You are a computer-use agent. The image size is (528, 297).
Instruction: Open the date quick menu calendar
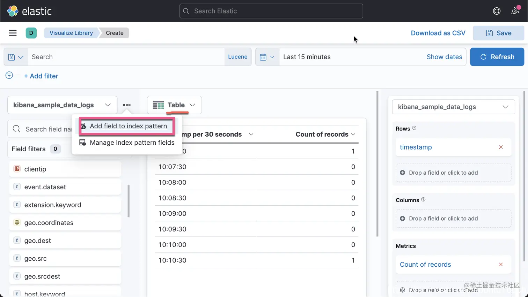(x=267, y=57)
